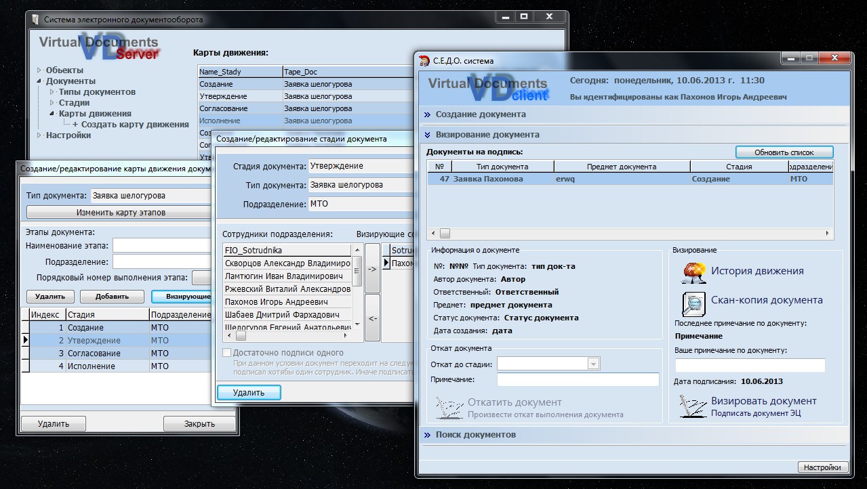
Task: Click the Визировать документ link text
Action: click(x=763, y=401)
